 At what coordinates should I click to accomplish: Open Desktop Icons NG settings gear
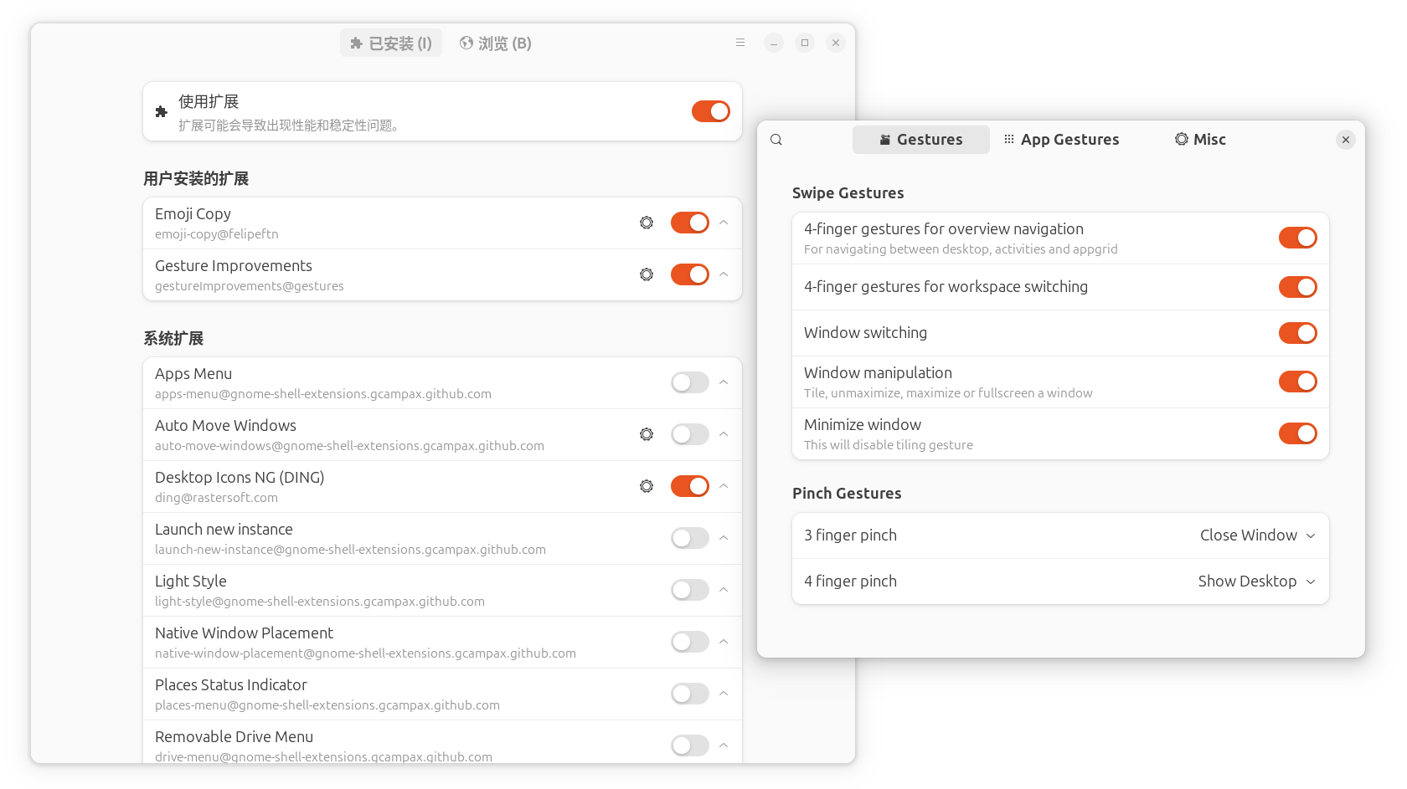[x=647, y=486]
